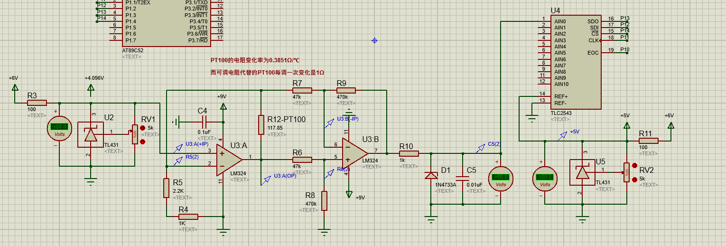Select resistor R3 symbol
Image resolution: width=726 pixels, height=246 pixels.
[x=37, y=103]
